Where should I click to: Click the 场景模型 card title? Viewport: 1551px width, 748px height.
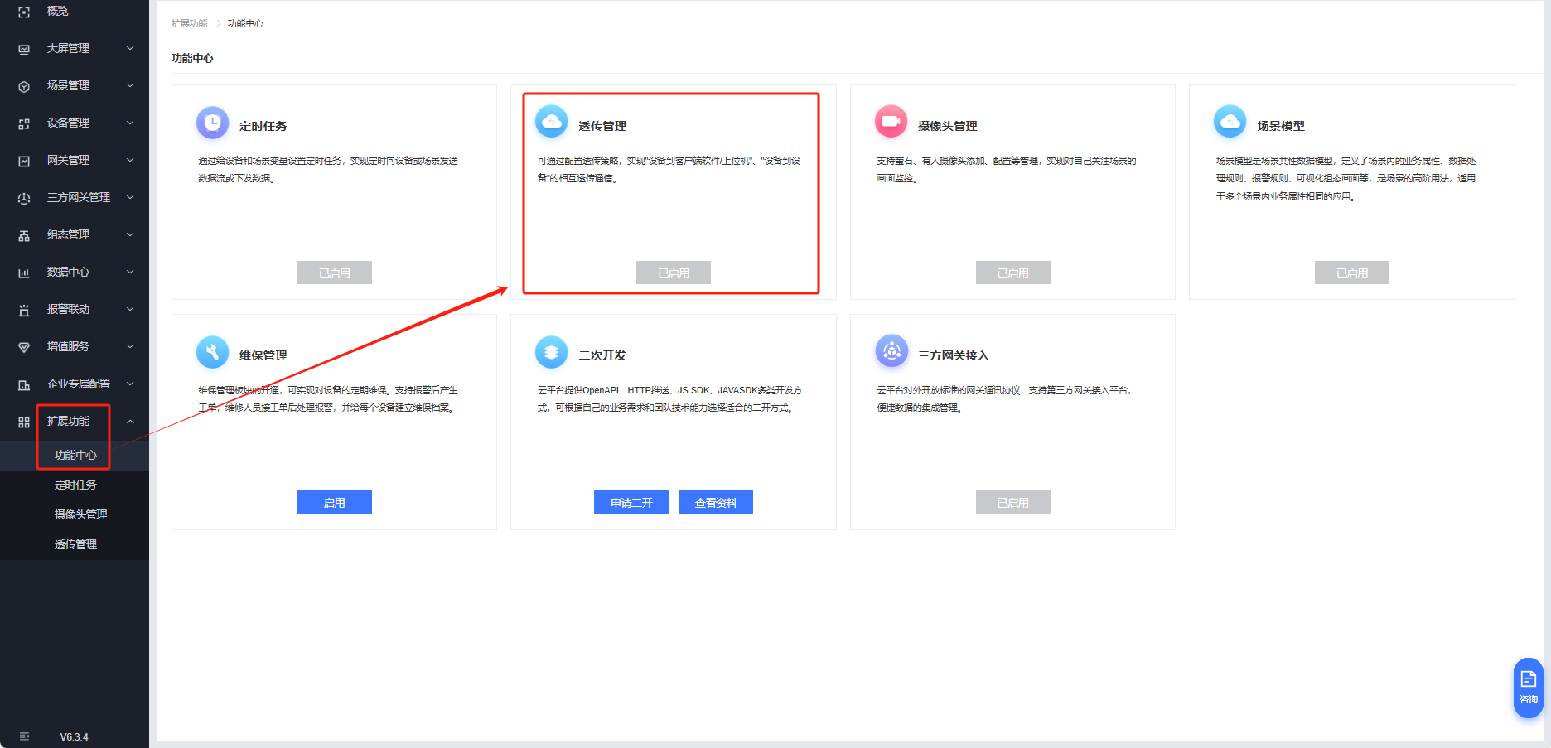click(x=1281, y=126)
